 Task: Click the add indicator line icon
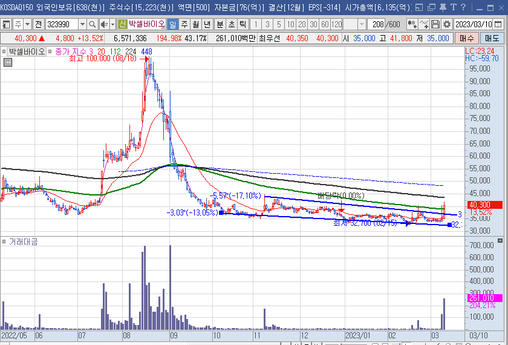[424, 24]
